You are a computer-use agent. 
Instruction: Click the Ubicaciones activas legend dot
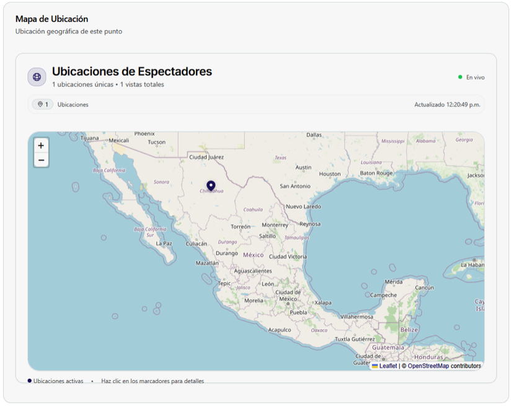[x=29, y=381]
